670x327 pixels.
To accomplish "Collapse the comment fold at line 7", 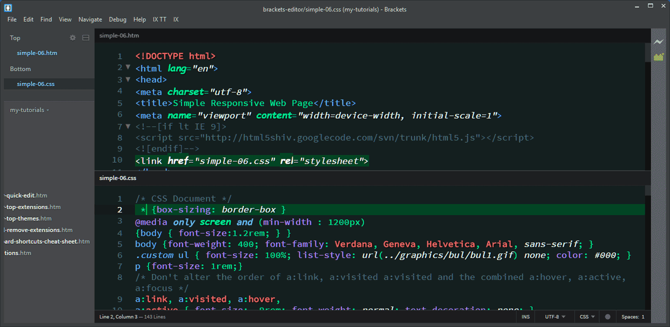I will click(x=128, y=126).
